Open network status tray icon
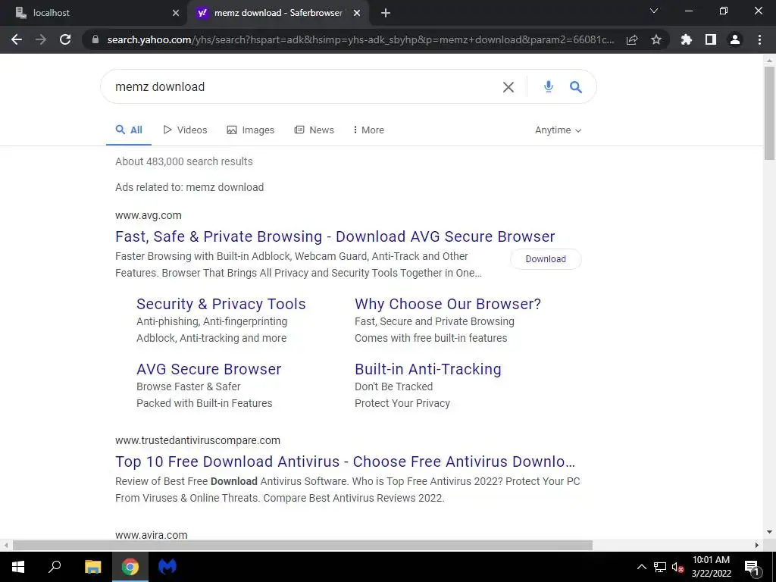 [660, 567]
